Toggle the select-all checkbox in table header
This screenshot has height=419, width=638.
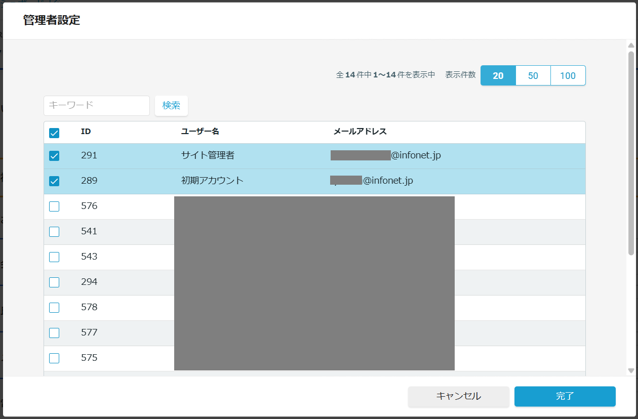click(54, 133)
